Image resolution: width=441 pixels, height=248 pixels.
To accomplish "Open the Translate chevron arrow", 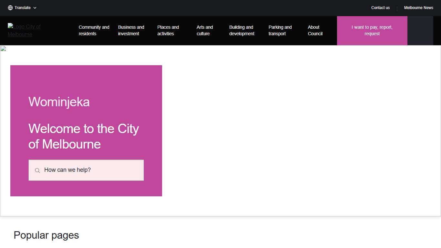I will 35,7.
